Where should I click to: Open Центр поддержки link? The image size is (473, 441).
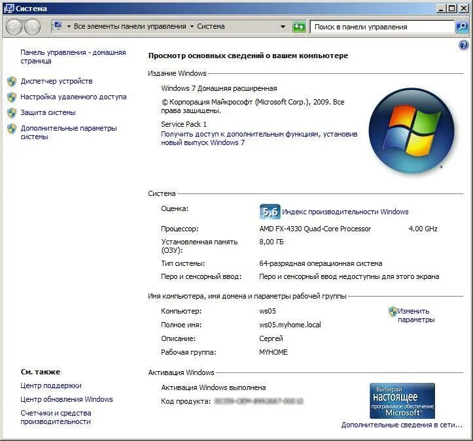[51, 385]
